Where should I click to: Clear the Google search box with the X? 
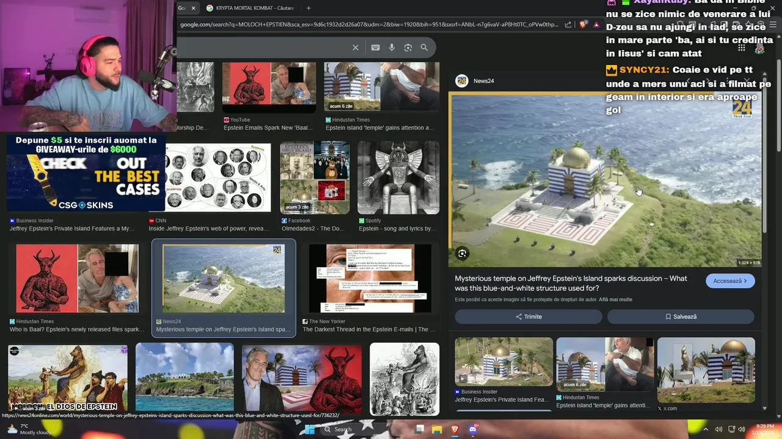356,48
